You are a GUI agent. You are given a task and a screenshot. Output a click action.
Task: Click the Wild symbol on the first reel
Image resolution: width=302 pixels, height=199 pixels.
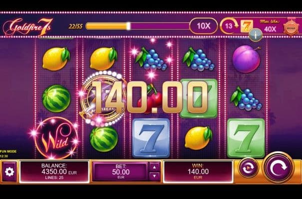pos(56,138)
